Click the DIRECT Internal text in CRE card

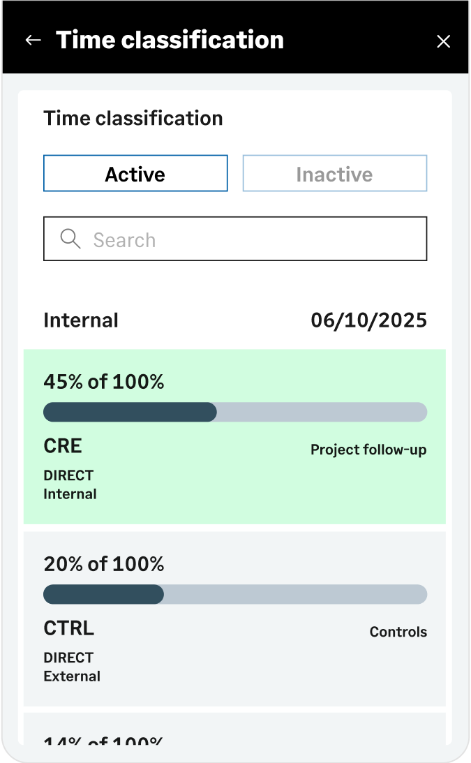click(x=70, y=484)
